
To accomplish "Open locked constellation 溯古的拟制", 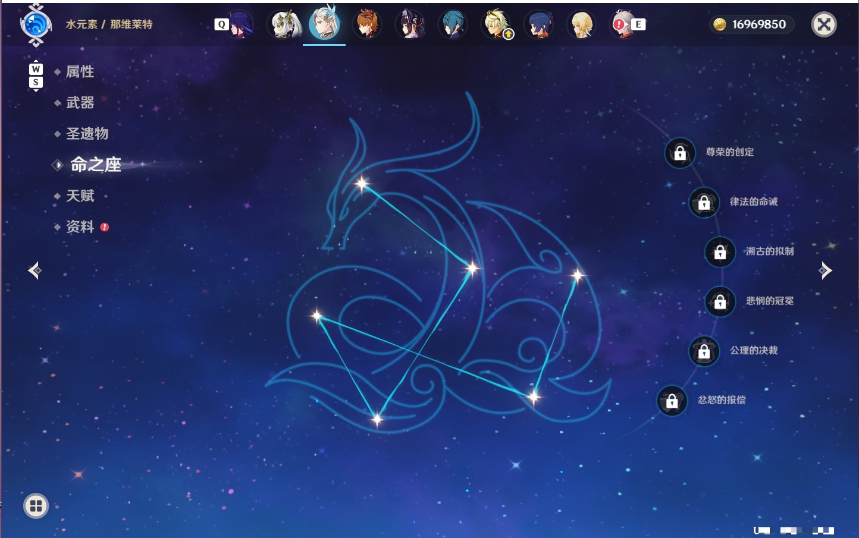I will (x=720, y=252).
